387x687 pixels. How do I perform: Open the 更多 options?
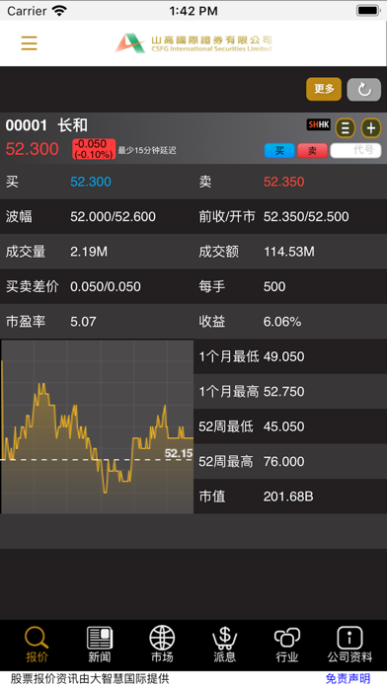(324, 89)
